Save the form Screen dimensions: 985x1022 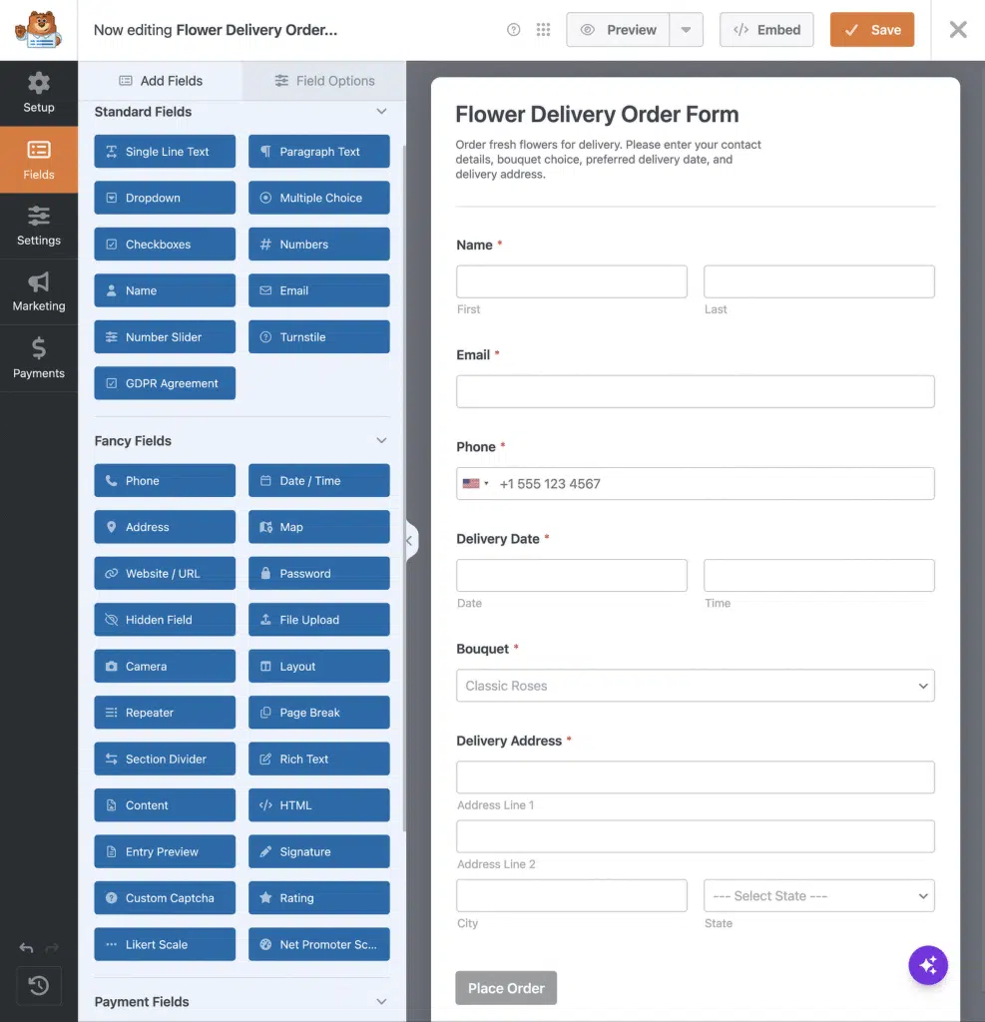tap(871, 29)
